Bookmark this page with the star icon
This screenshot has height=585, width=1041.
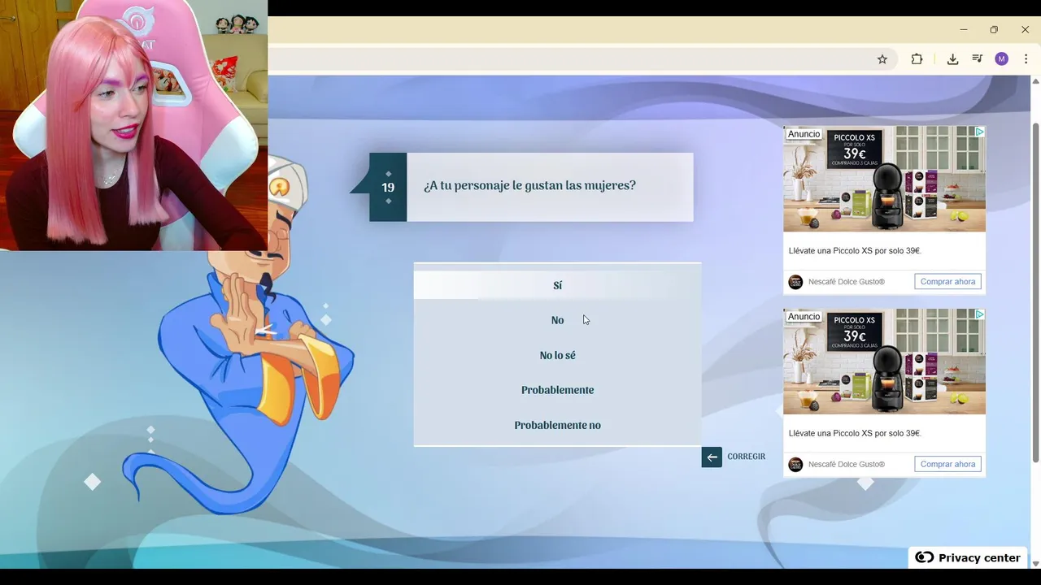pos(882,59)
